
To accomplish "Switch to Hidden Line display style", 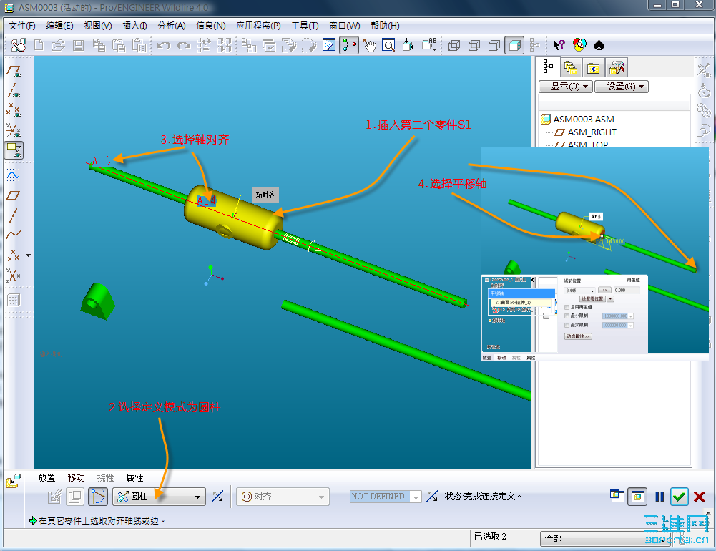I will [474, 45].
